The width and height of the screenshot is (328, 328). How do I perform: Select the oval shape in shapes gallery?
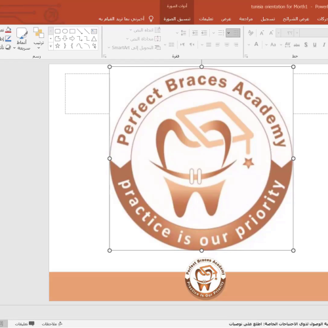pyautogui.click(x=65, y=31)
